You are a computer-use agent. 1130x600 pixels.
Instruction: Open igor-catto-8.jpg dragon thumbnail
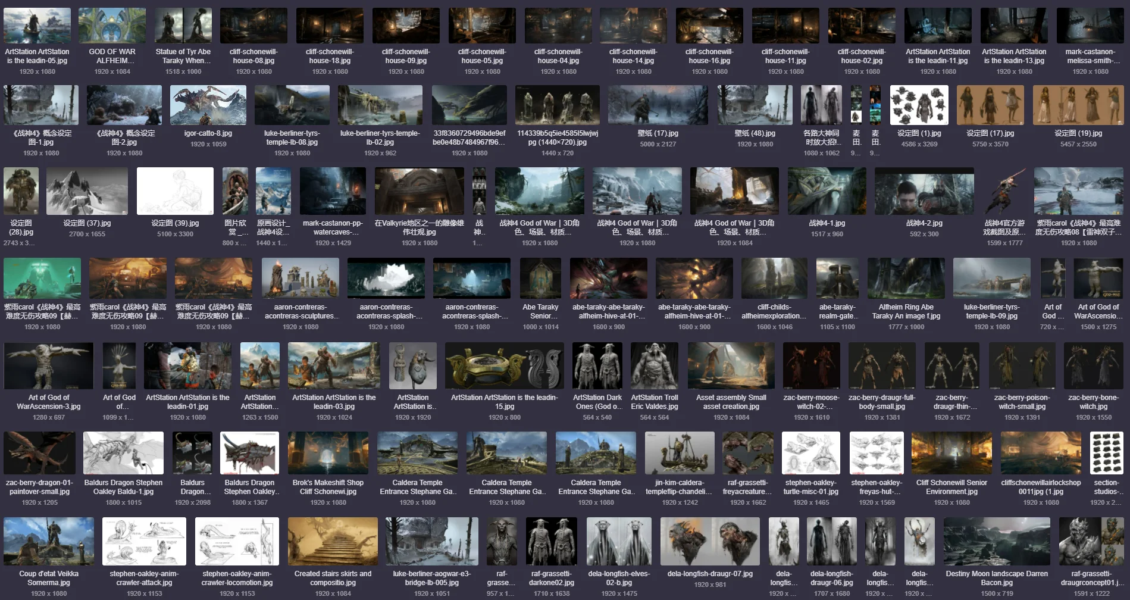point(208,105)
